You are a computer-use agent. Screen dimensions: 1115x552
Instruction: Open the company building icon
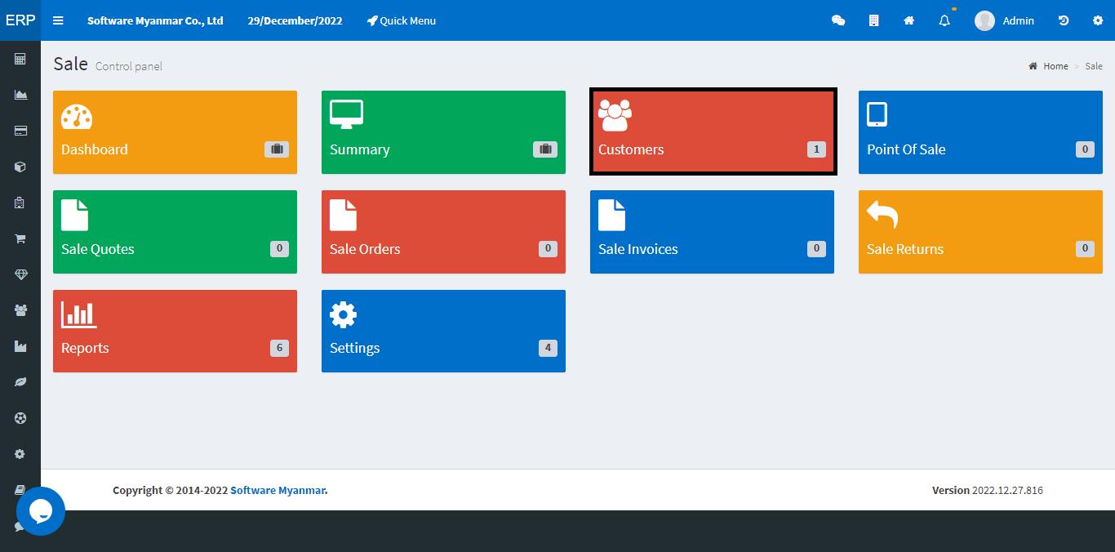pos(873,20)
